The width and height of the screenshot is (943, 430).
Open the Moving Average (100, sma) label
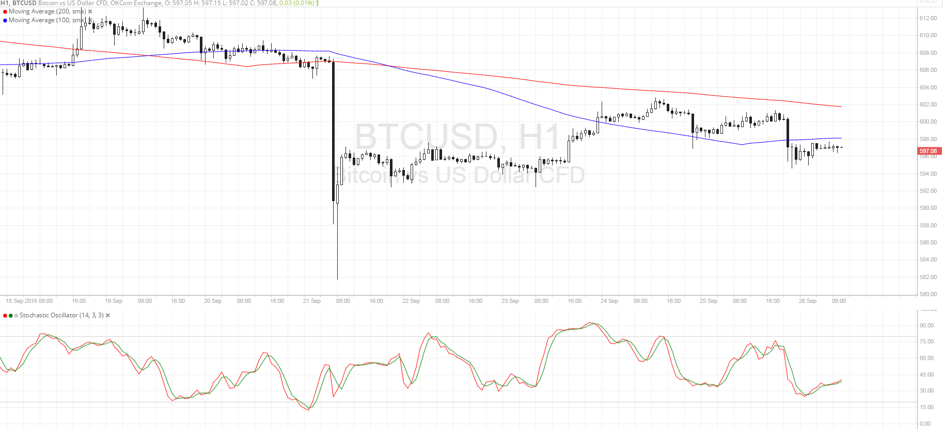click(48, 20)
